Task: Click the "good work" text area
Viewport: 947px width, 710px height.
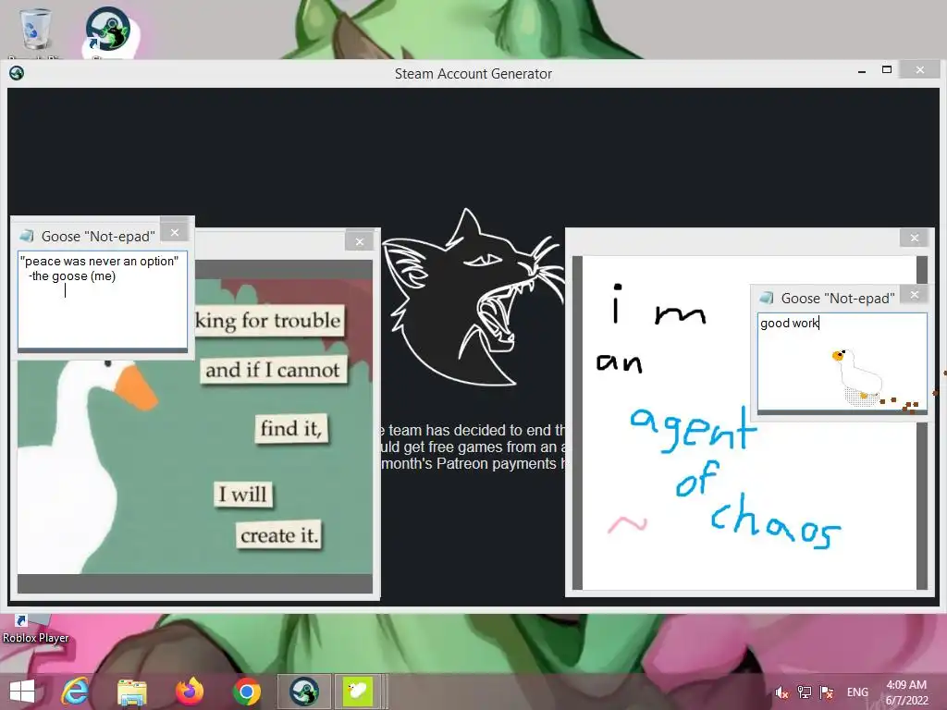Action: 842,362
